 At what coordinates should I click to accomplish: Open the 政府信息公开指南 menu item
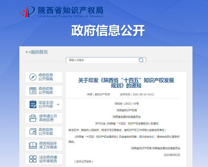pos(46,77)
